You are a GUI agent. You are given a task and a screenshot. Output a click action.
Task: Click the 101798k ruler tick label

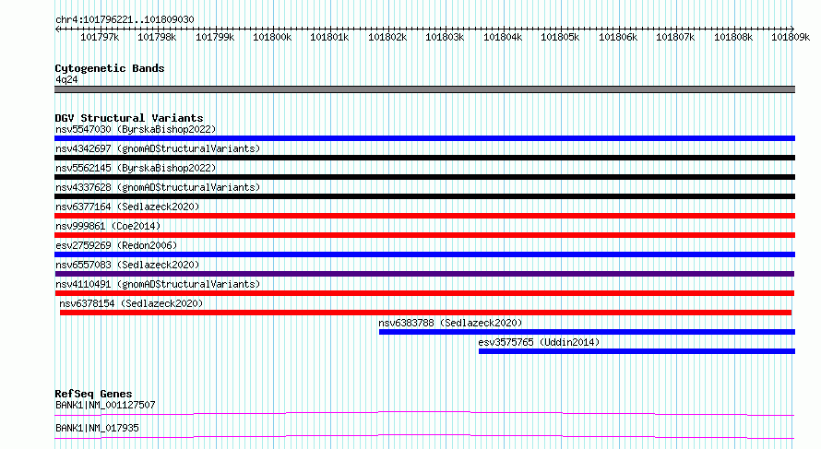(157, 38)
